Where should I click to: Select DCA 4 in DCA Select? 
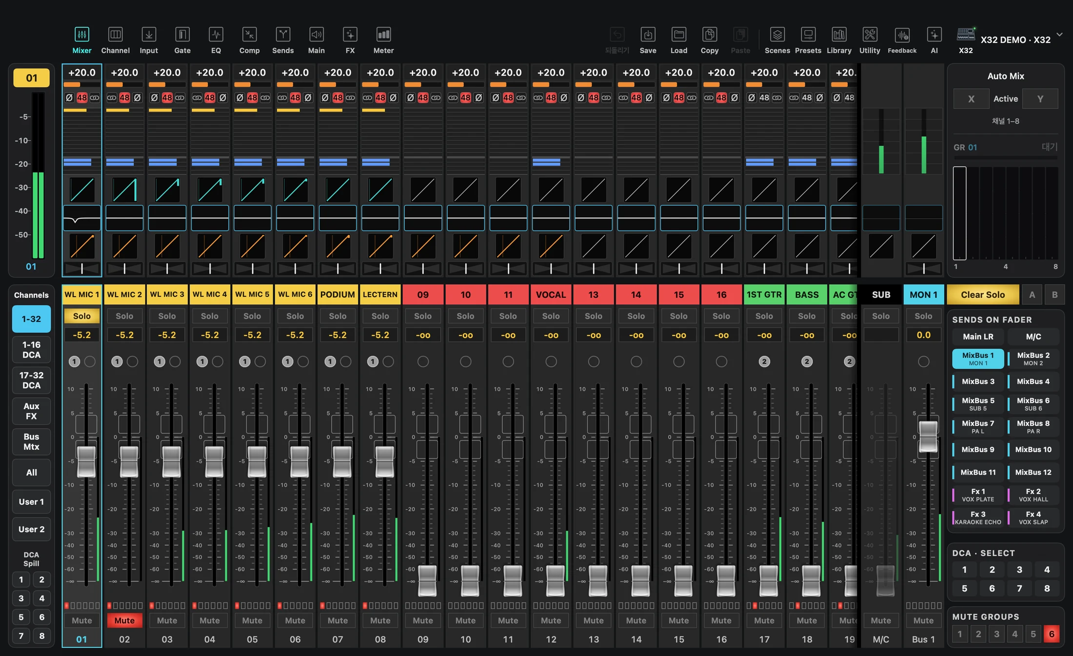click(1047, 570)
